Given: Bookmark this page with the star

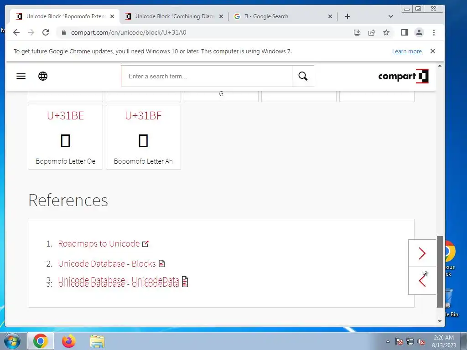Looking at the screenshot, I should (x=386, y=32).
